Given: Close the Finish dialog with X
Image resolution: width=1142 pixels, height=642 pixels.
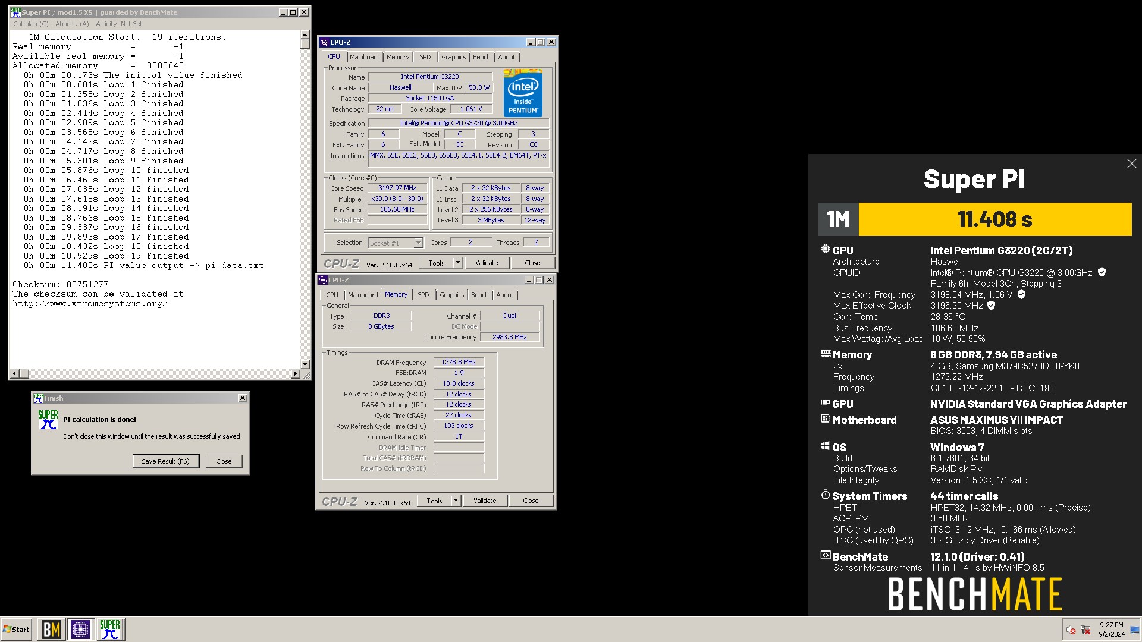Looking at the screenshot, I should click(242, 398).
